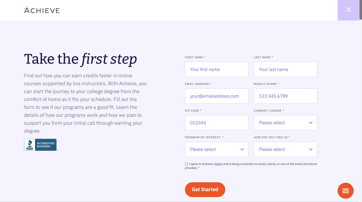Click the Achieve logo

click(x=42, y=10)
